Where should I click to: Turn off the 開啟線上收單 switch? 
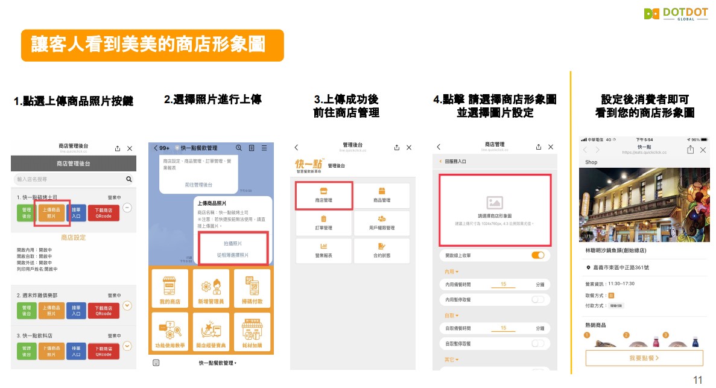pos(538,255)
